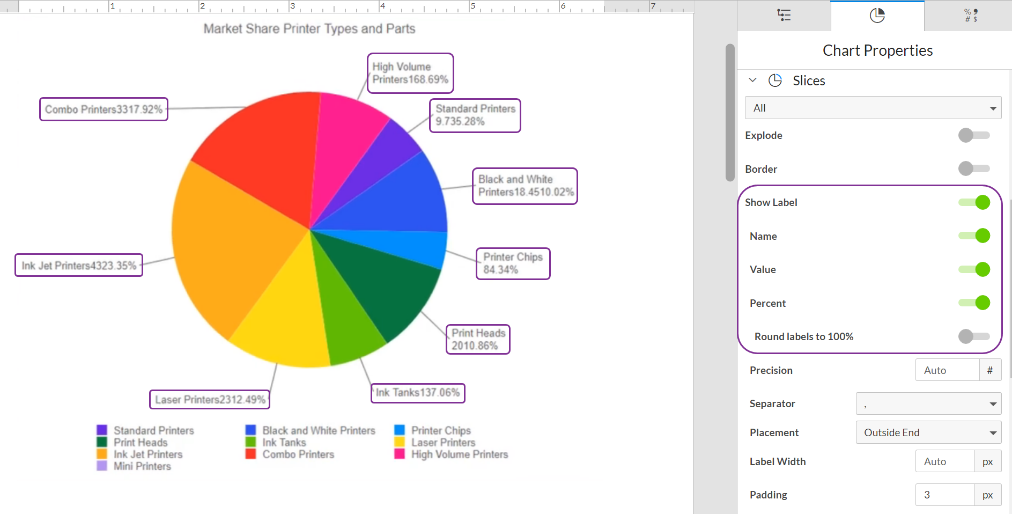The height and width of the screenshot is (514, 1012).
Task: Disable the Show Label toggle
Action: (974, 202)
